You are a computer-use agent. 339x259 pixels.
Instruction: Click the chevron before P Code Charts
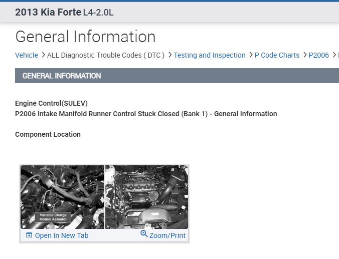click(x=251, y=55)
